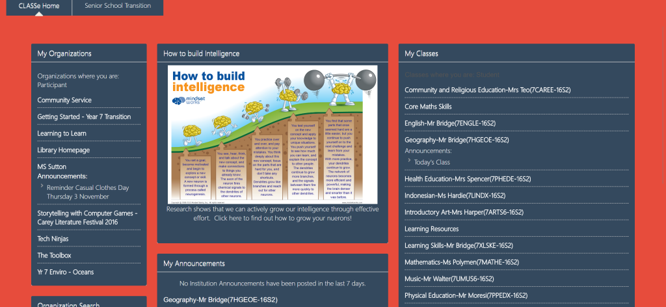Image resolution: width=666 pixels, height=307 pixels.
Task: Open Music-Mr Walter class
Action: tap(449, 278)
